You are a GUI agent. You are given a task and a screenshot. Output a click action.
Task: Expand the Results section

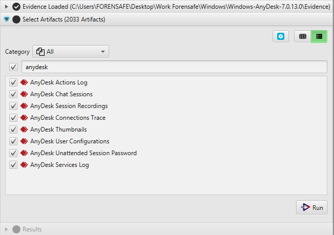pyautogui.click(x=6, y=229)
